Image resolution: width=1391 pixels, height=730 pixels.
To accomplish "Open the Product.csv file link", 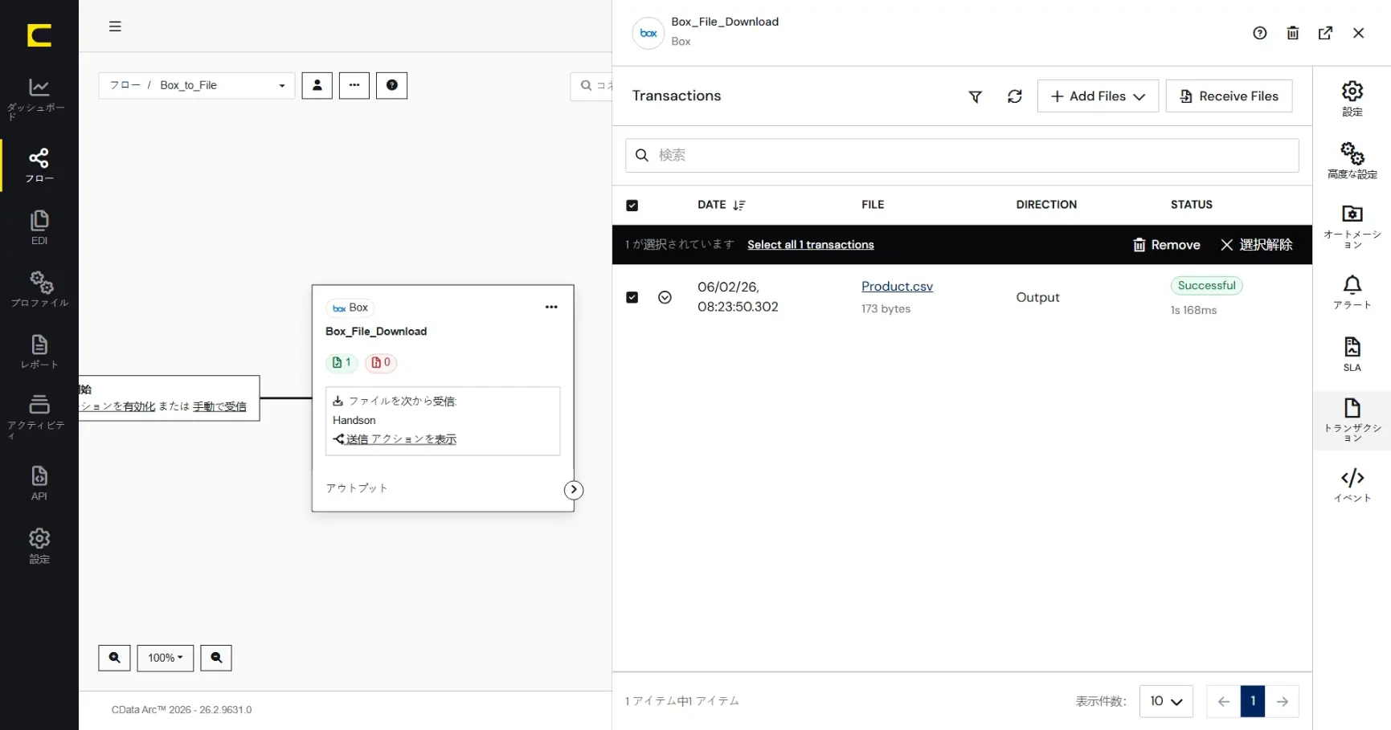I will tap(897, 287).
